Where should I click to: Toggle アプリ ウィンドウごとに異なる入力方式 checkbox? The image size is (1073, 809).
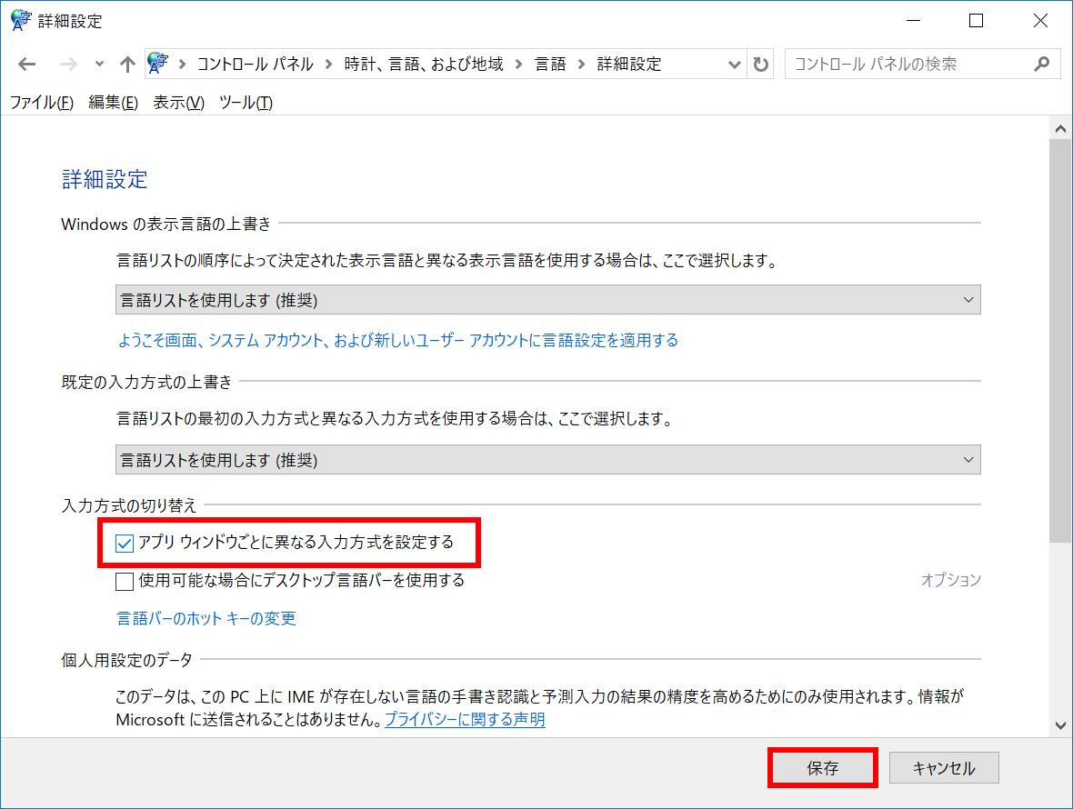point(125,544)
